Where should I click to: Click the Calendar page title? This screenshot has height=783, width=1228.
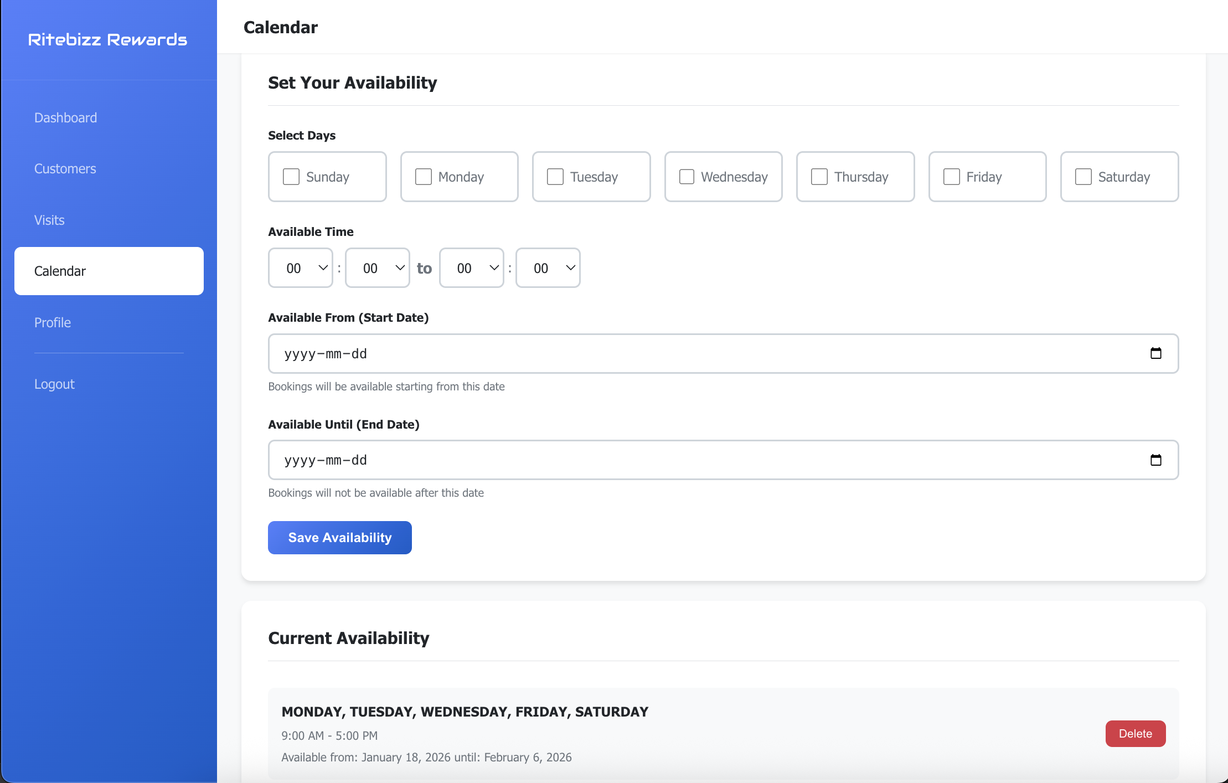coord(281,27)
